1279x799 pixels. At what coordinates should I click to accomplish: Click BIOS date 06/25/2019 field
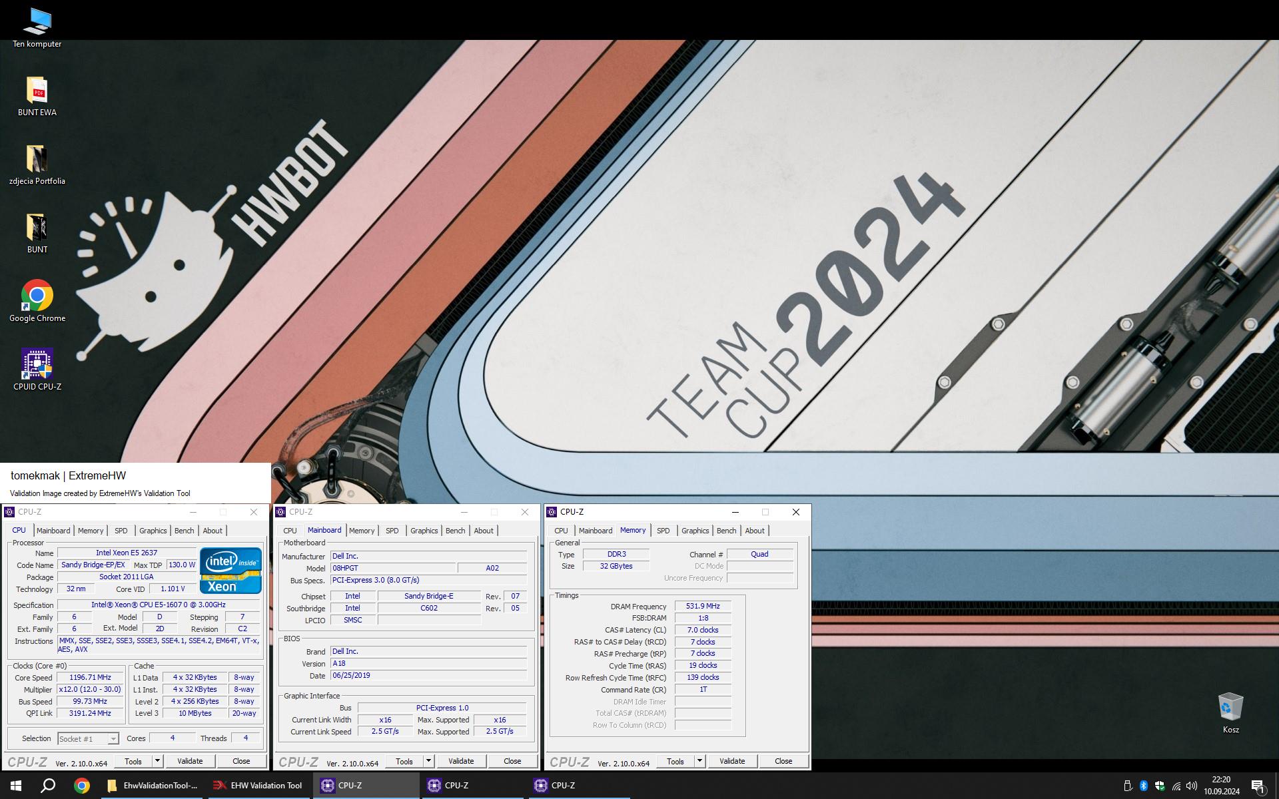428,675
